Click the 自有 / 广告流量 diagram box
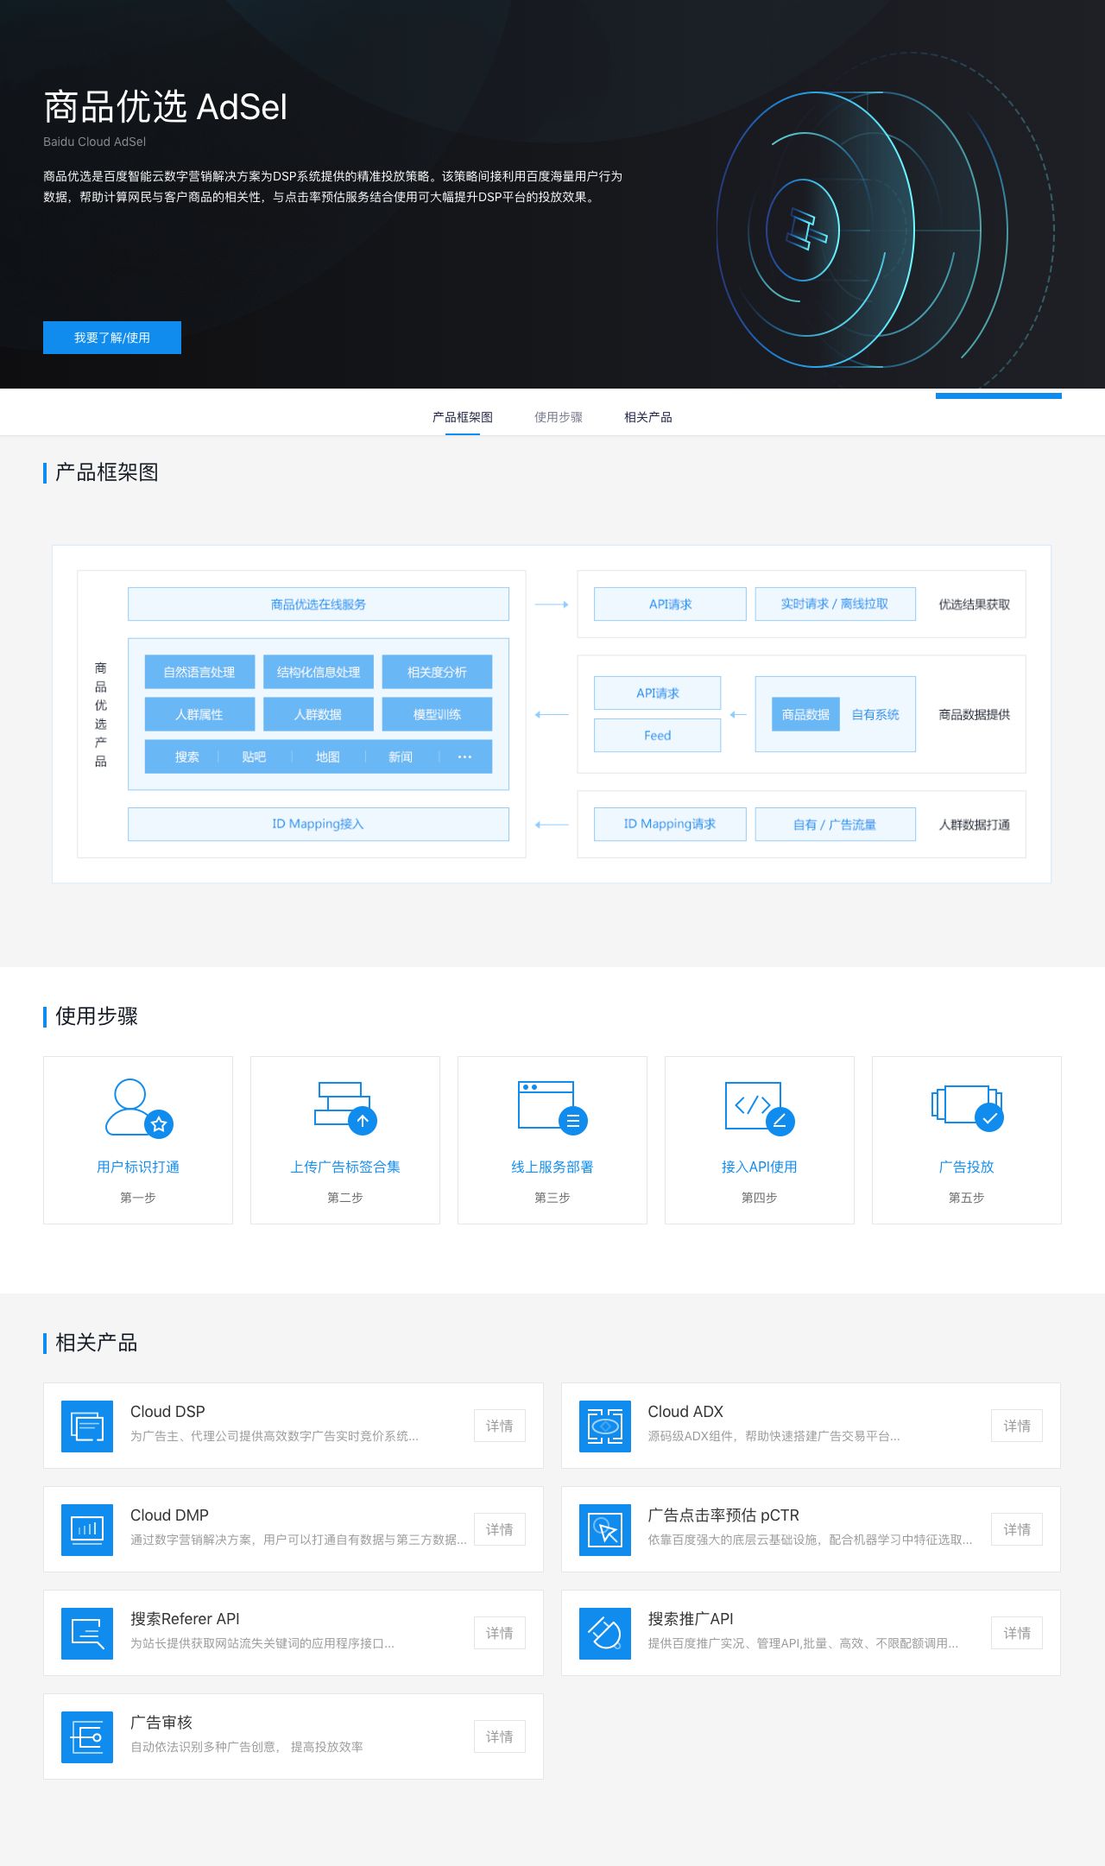This screenshot has width=1105, height=1866. click(835, 824)
